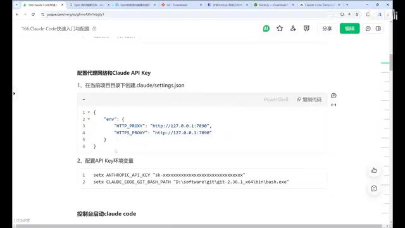405x228 pixels.
Task: Click the word count at bottom left
Action: [x=22, y=220]
